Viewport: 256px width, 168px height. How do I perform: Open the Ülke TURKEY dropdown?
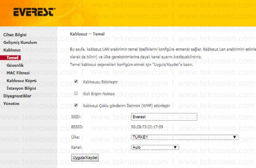tap(185, 137)
